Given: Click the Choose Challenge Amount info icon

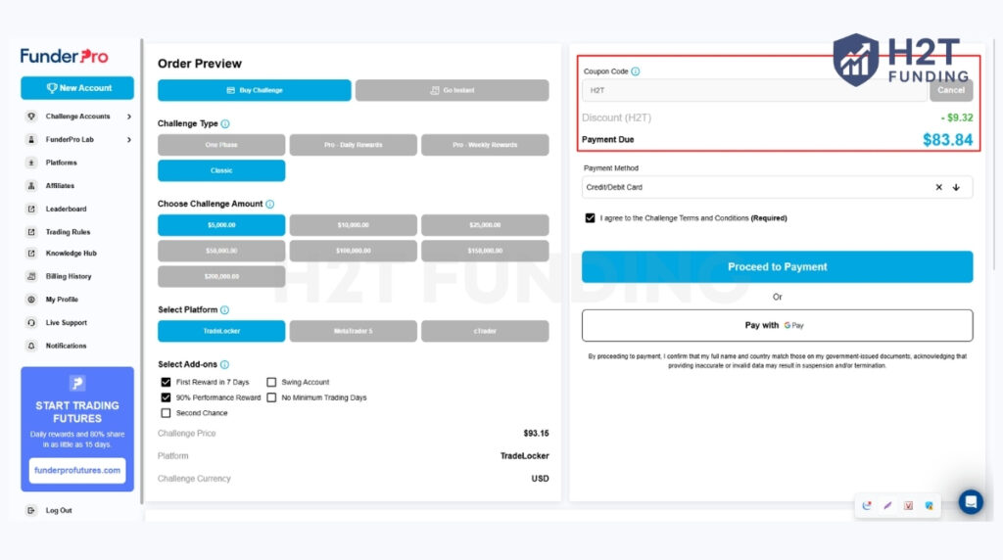Looking at the screenshot, I should (x=270, y=204).
